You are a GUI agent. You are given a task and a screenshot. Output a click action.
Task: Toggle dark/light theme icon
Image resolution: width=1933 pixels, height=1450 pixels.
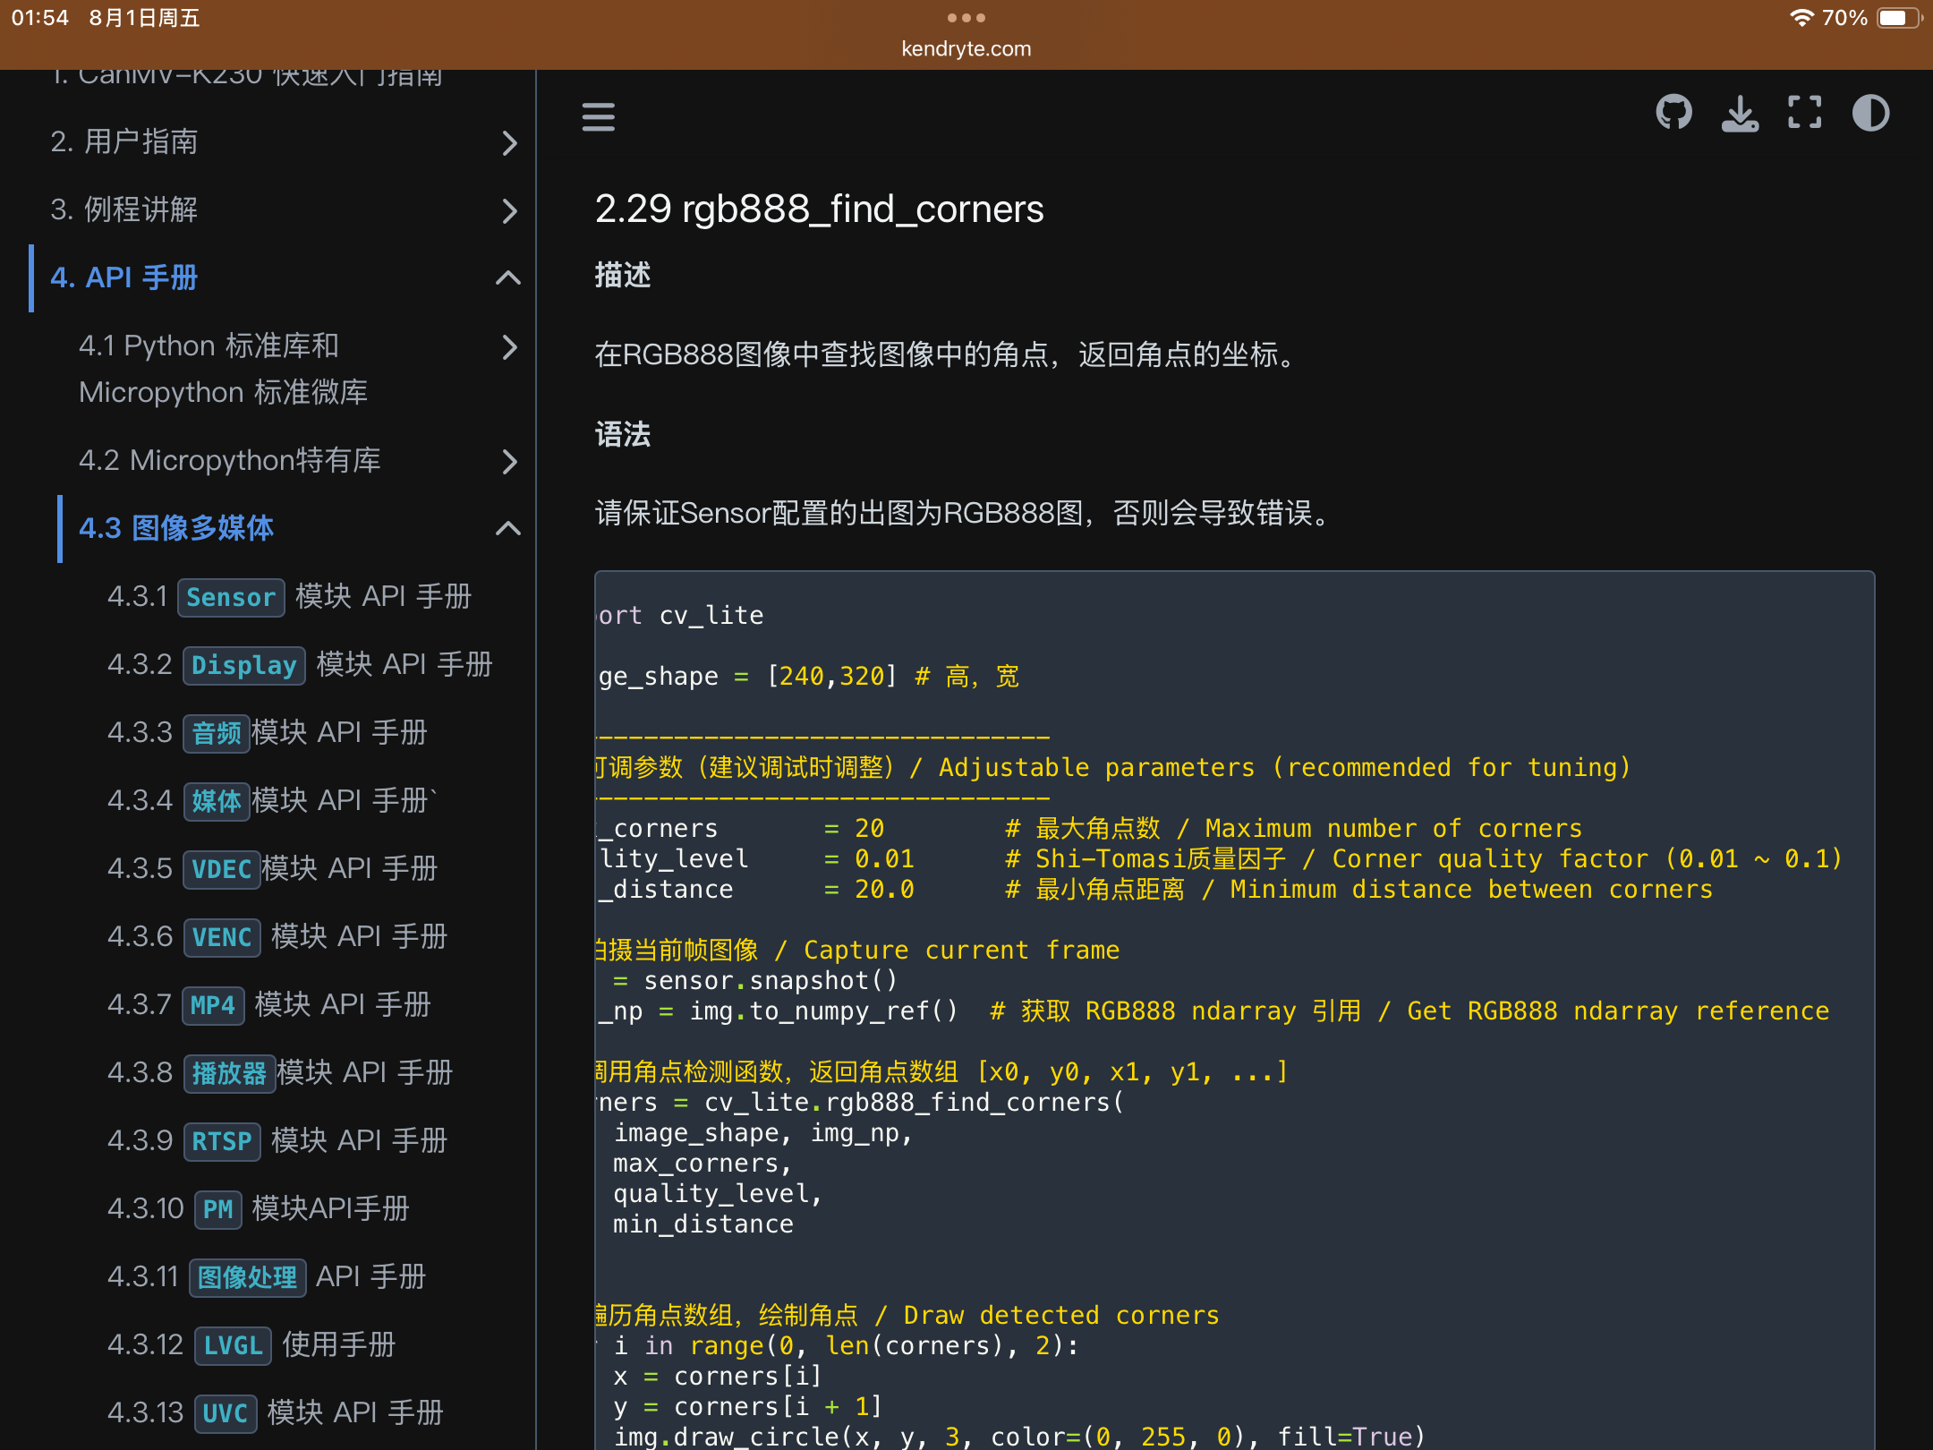[1870, 114]
